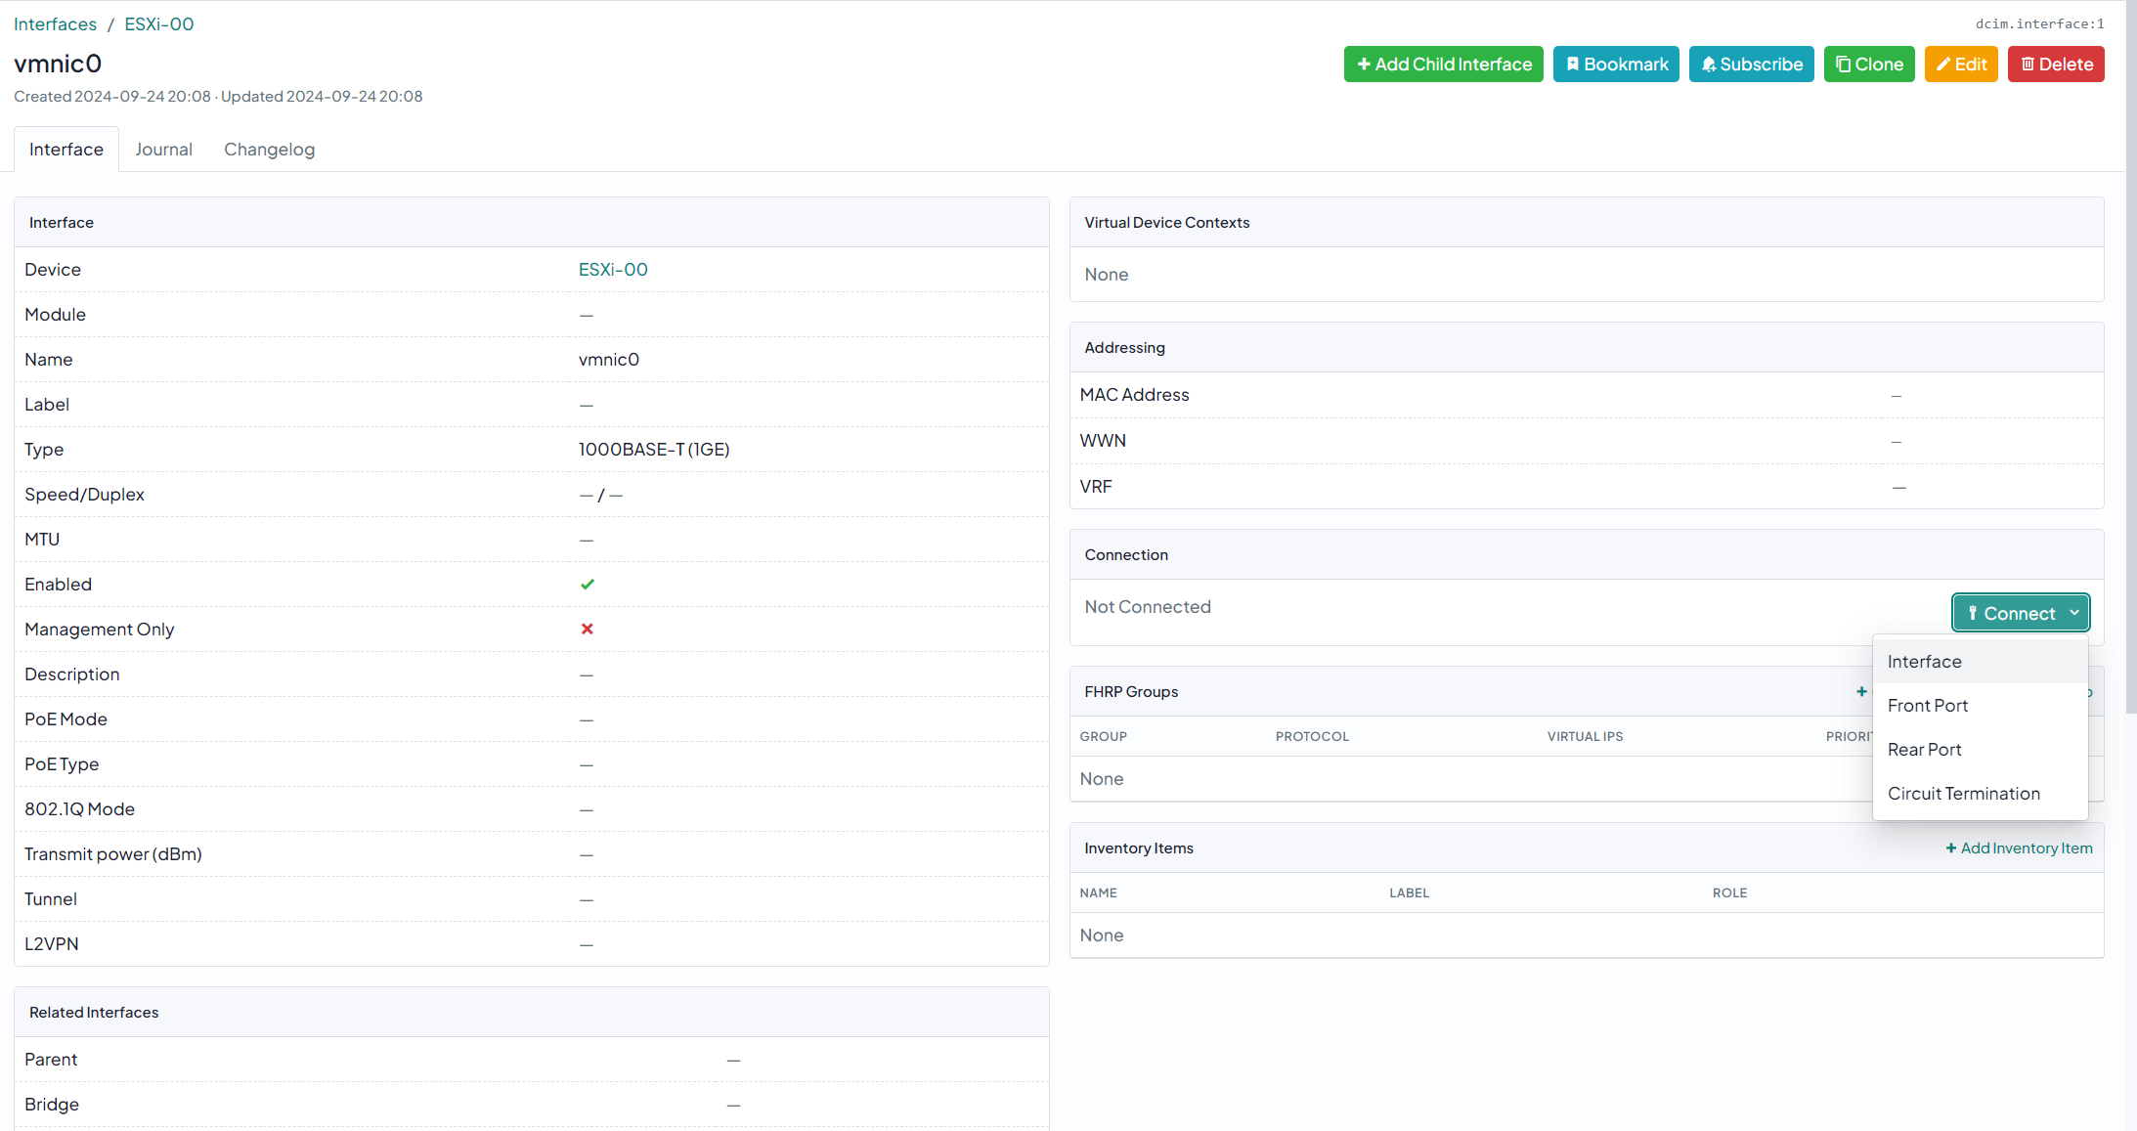Click the plus icon in FHRP Groups header

click(1861, 691)
